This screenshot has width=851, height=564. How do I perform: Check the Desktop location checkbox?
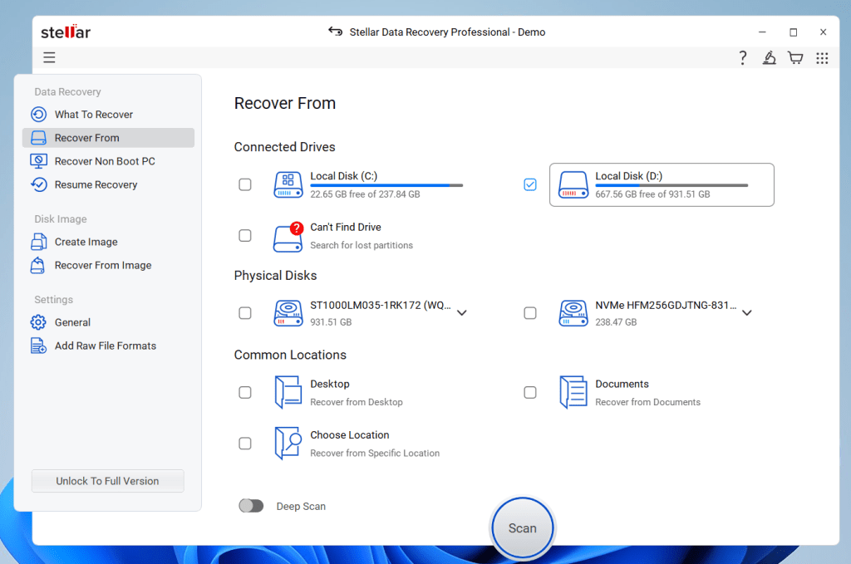coord(245,392)
